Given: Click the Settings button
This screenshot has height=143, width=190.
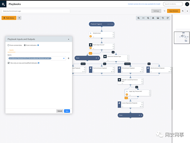Looking at the screenshot, I should pyautogui.click(x=156, y=11).
